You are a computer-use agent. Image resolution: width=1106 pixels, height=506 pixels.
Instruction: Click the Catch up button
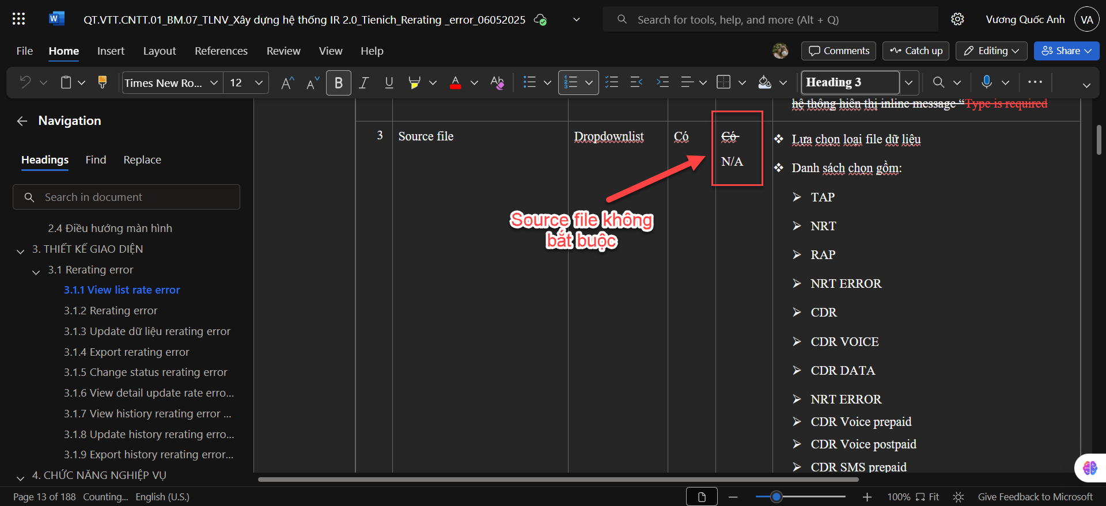click(x=916, y=51)
